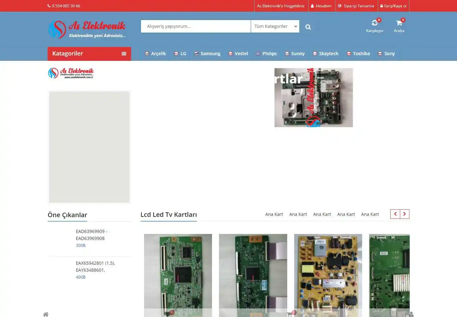Select the third Ana Kart tab
The height and width of the screenshot is (317, 457).
click(322, 214)
